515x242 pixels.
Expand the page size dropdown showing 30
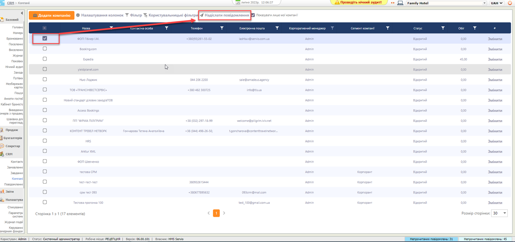tap(500, 213)
